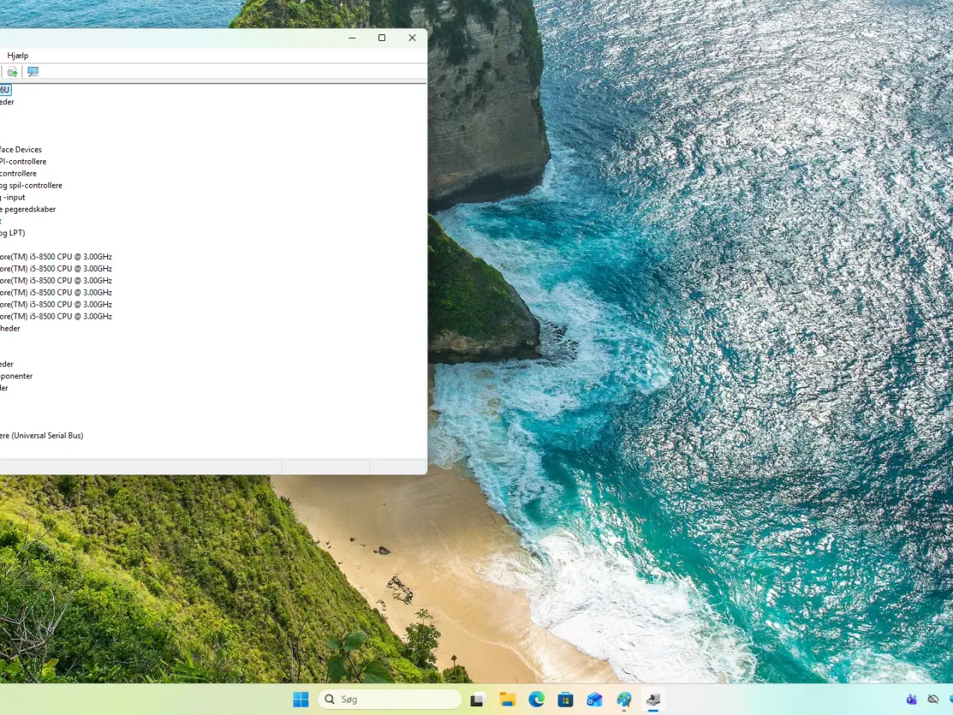
Task: Open Microsoft Store from the taskbar
Action: point(565,699)
